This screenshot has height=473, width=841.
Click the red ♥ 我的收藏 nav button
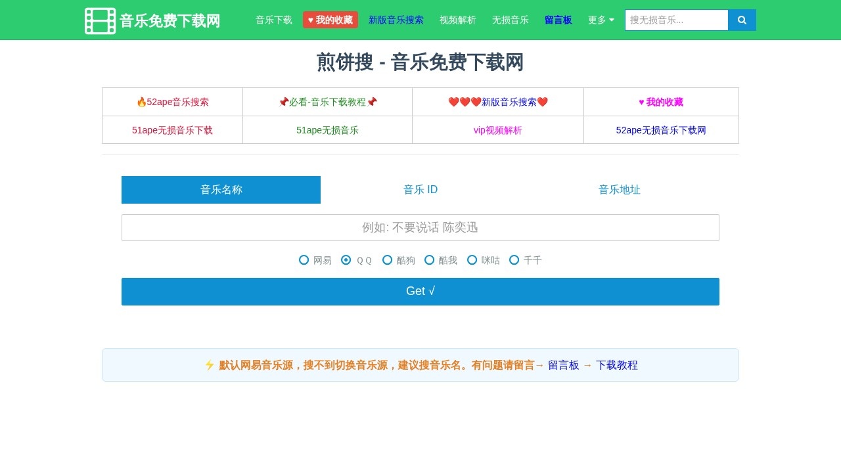330,20
